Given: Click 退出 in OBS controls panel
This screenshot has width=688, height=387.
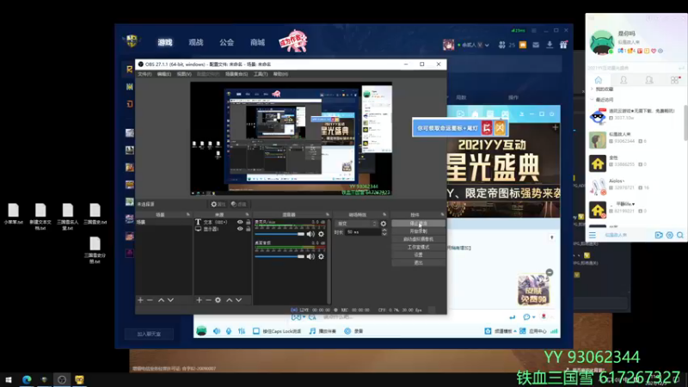Looking at the screenshot, I should click(419, 263).
